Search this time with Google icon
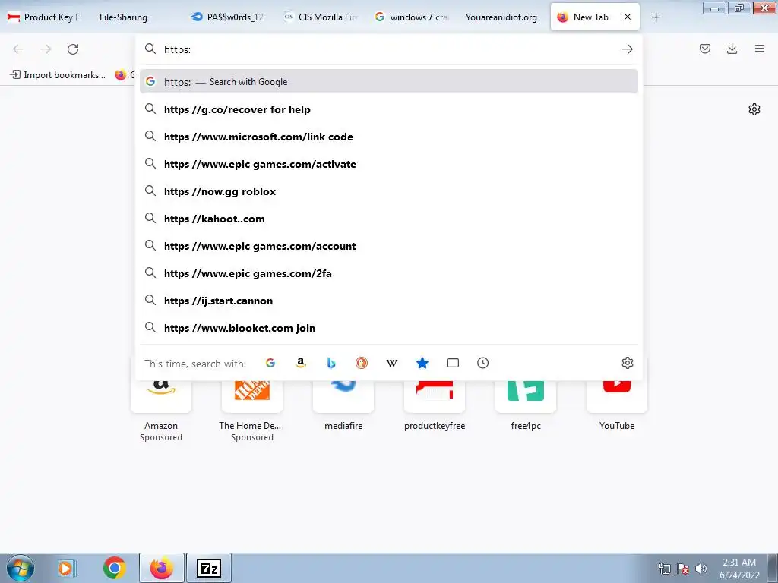 (270, 363)
